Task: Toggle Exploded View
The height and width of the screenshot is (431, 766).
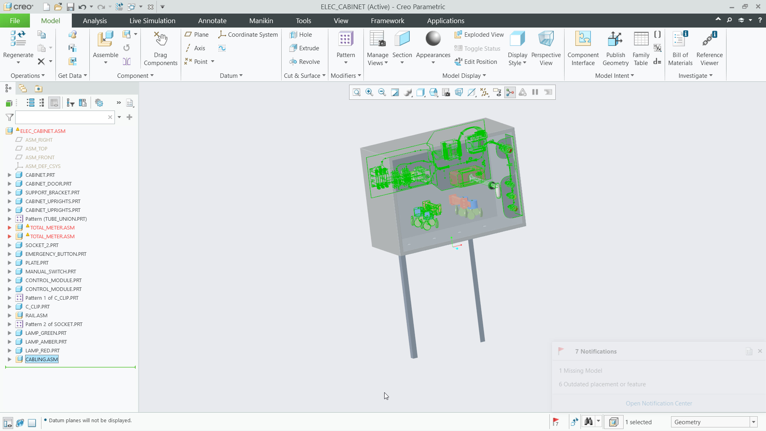Action: [x=479, y=35]
